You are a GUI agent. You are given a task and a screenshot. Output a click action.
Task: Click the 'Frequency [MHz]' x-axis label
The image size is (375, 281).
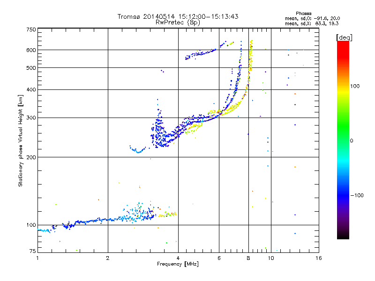coord(178,264)
